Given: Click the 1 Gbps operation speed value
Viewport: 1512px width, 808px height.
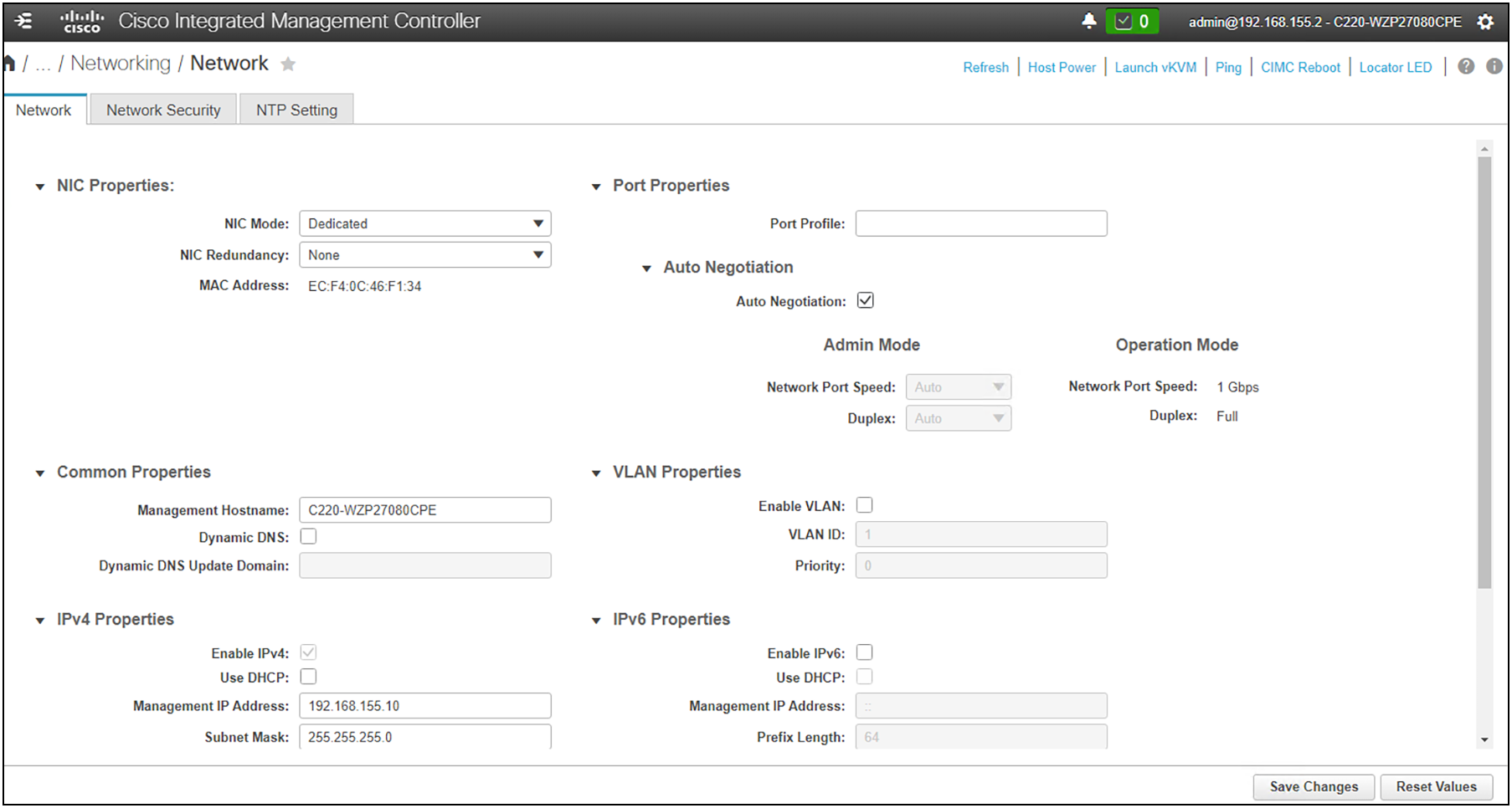Looking at the screenshot, I should coord(1237,387).
